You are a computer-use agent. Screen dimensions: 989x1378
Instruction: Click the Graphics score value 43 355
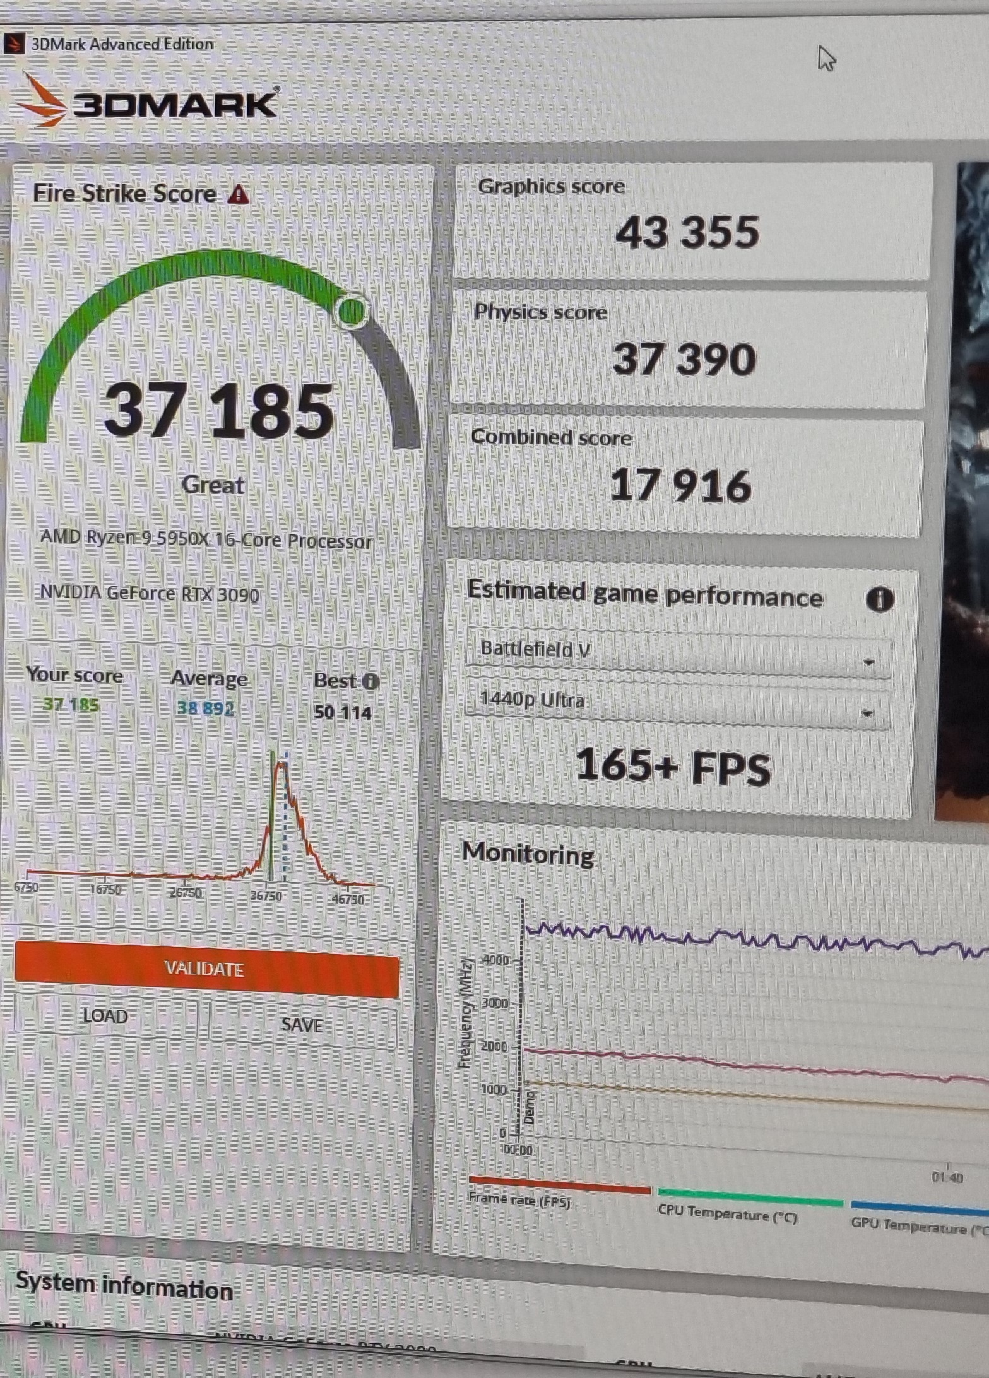[x=687, y=232]
